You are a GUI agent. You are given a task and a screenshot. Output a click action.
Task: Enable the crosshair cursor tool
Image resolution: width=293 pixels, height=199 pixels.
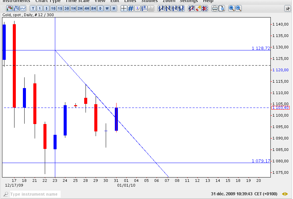124,8
